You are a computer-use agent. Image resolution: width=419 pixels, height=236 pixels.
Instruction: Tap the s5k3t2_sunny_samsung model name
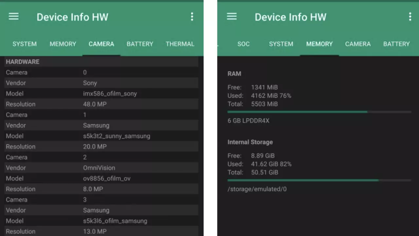click(x=117, y=136)
